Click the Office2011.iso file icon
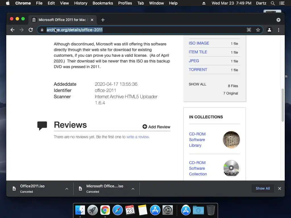This screenshot has width=291, height=218. [x=14, y=188]
